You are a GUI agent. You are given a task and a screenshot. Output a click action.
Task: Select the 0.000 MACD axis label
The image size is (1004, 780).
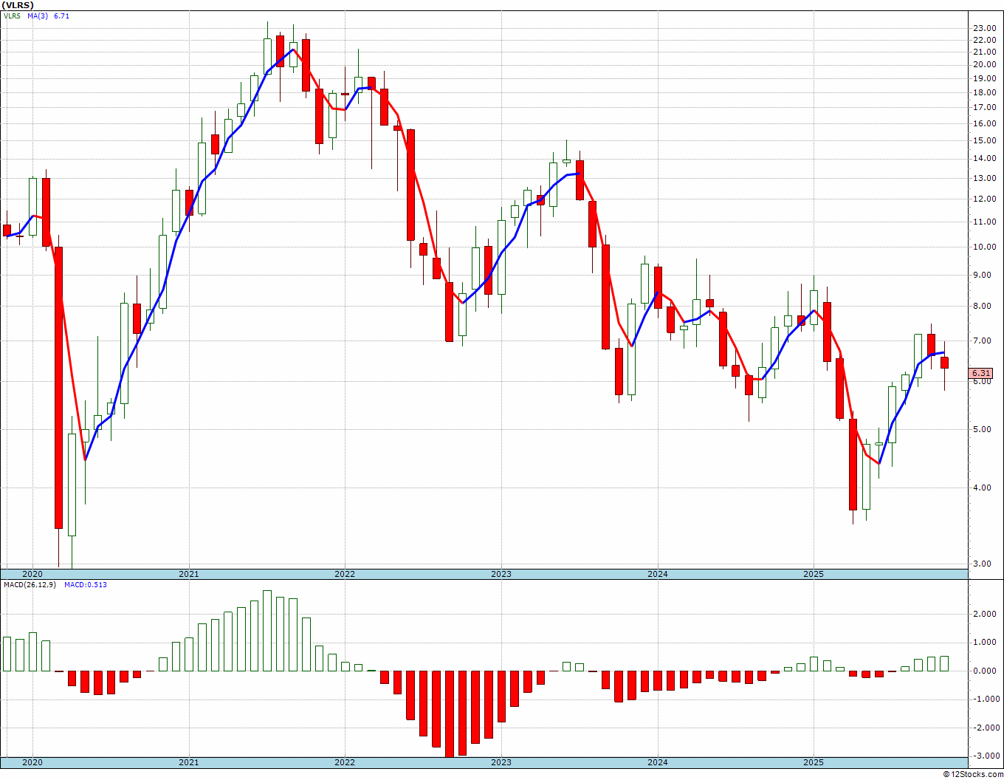click(985, 671)
